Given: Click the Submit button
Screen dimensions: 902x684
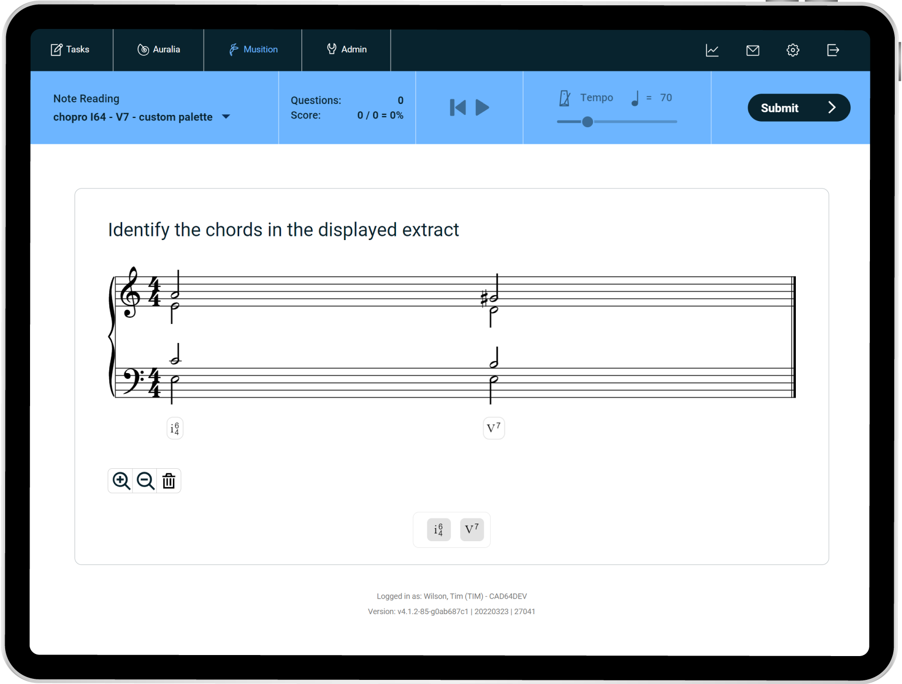Looking at the screenshot, I should tap(798, 108).
